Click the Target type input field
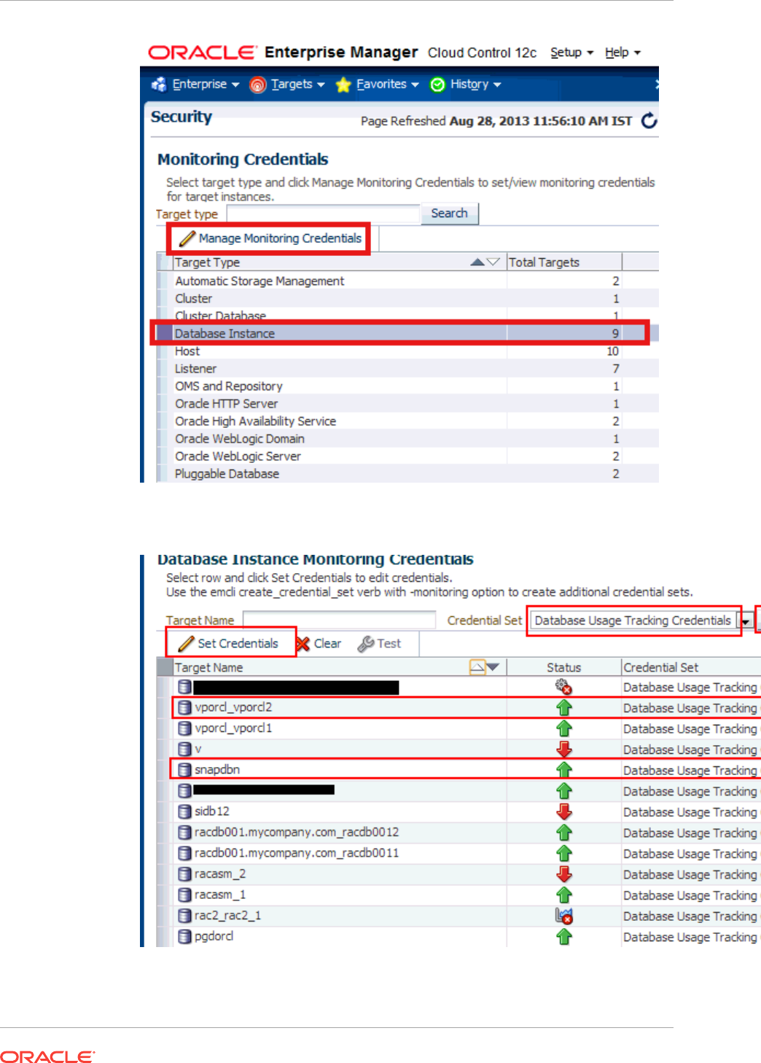This screenshot has height=1063, width=761. (324, 214)
